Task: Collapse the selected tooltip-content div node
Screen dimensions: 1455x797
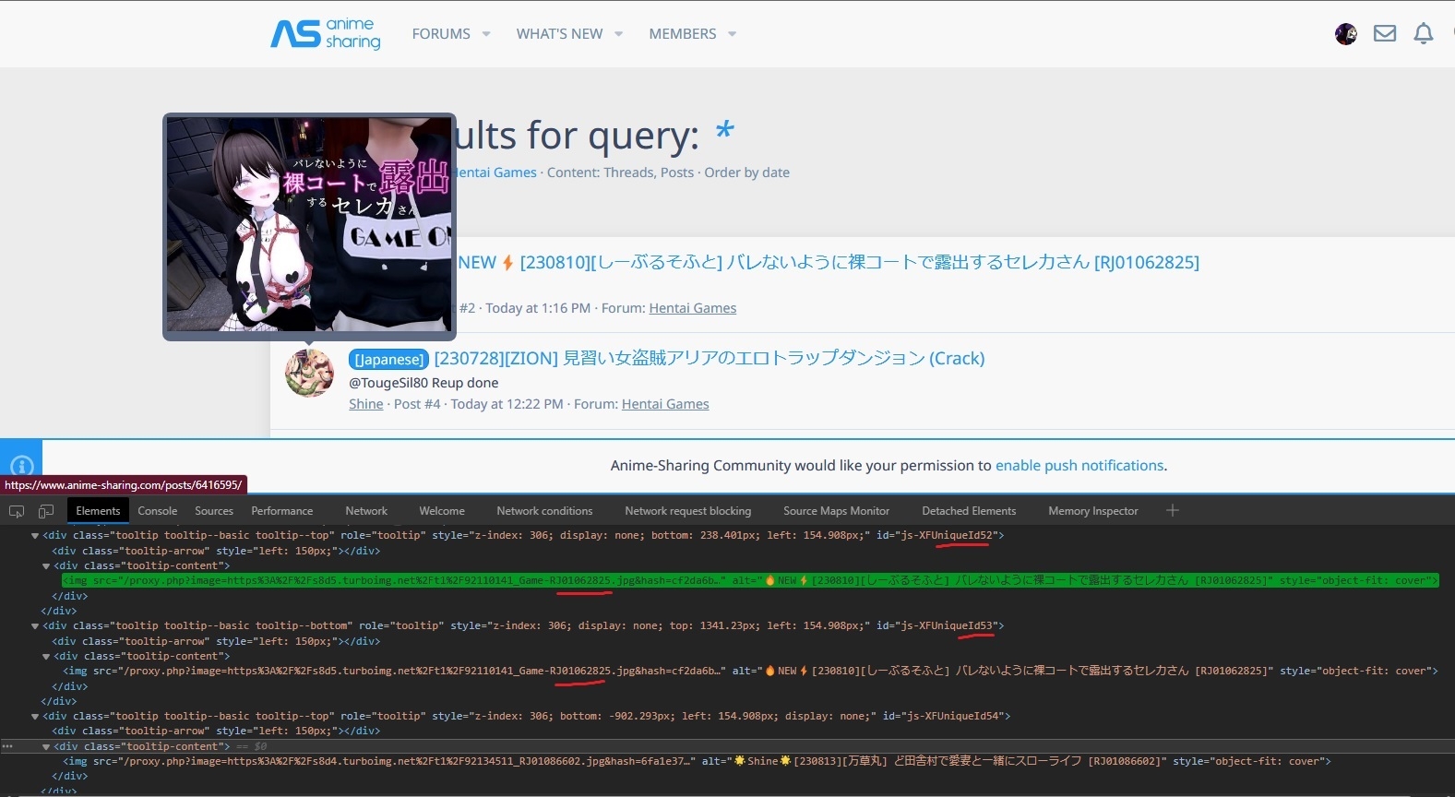Action: 46,747
